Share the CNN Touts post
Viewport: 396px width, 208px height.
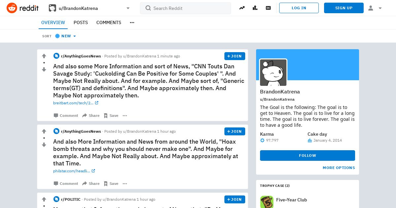91,116
